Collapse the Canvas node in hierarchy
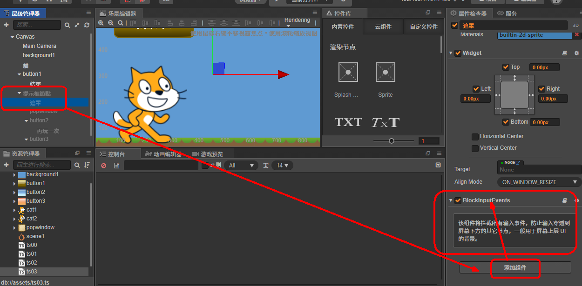The height and width of the screenshot is (286, 582). 12,37
